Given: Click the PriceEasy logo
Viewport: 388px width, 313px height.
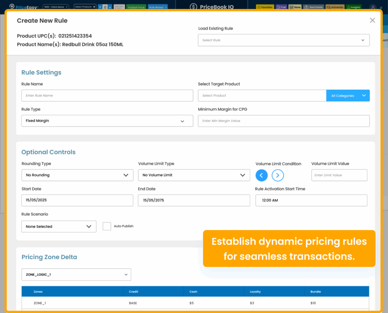Looking at the screenshot, I should (23, 6).
